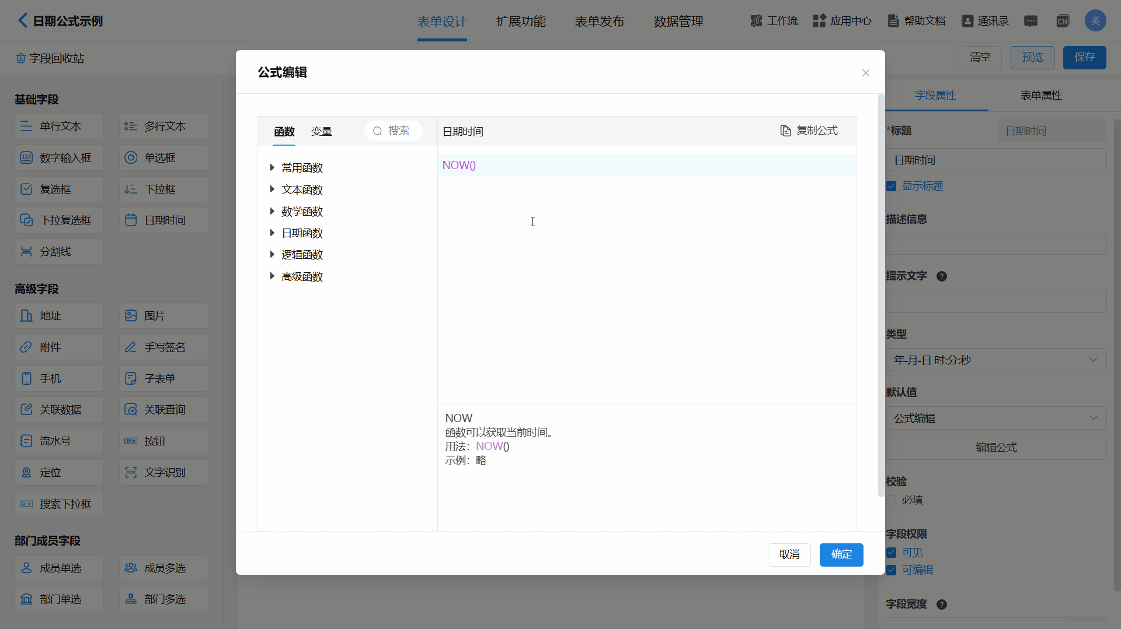Toggle the 可见 checkbox
Image resolution: width=1121 pixels, height=629 pixels.
(x=892, y=553)
